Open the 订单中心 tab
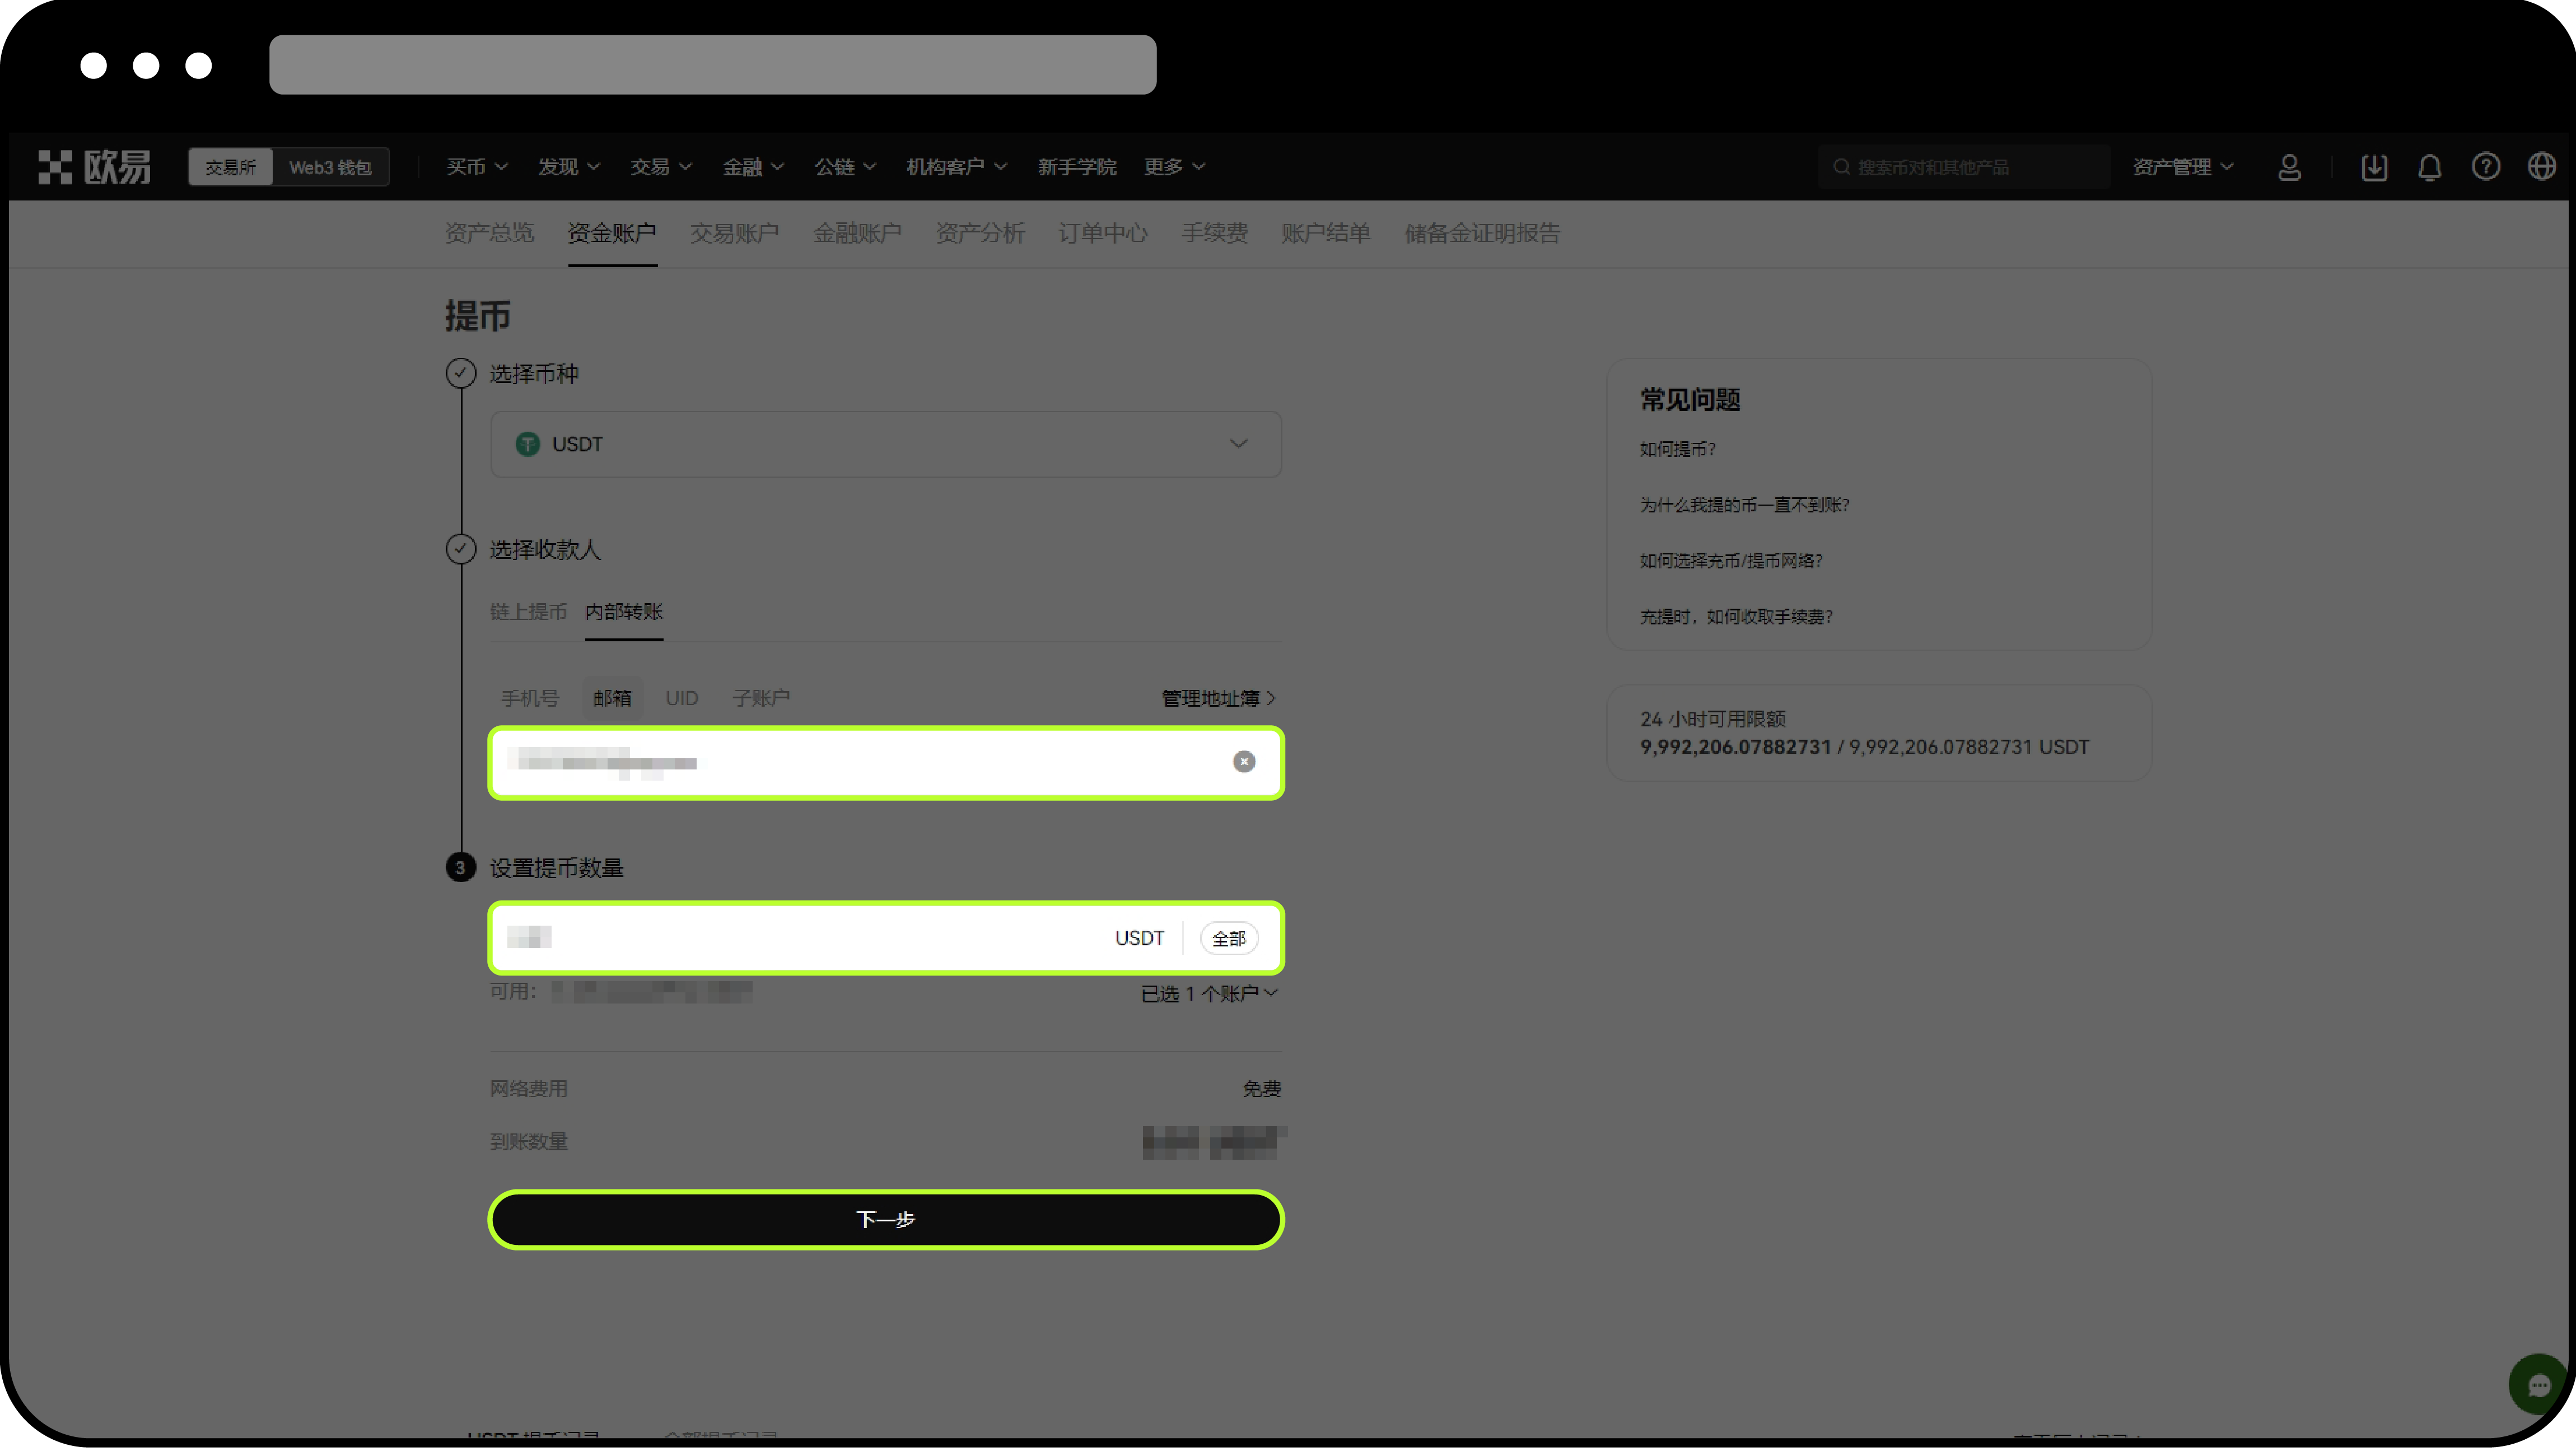The width and height of the screenshot is (2576, 1456). 1103,233
